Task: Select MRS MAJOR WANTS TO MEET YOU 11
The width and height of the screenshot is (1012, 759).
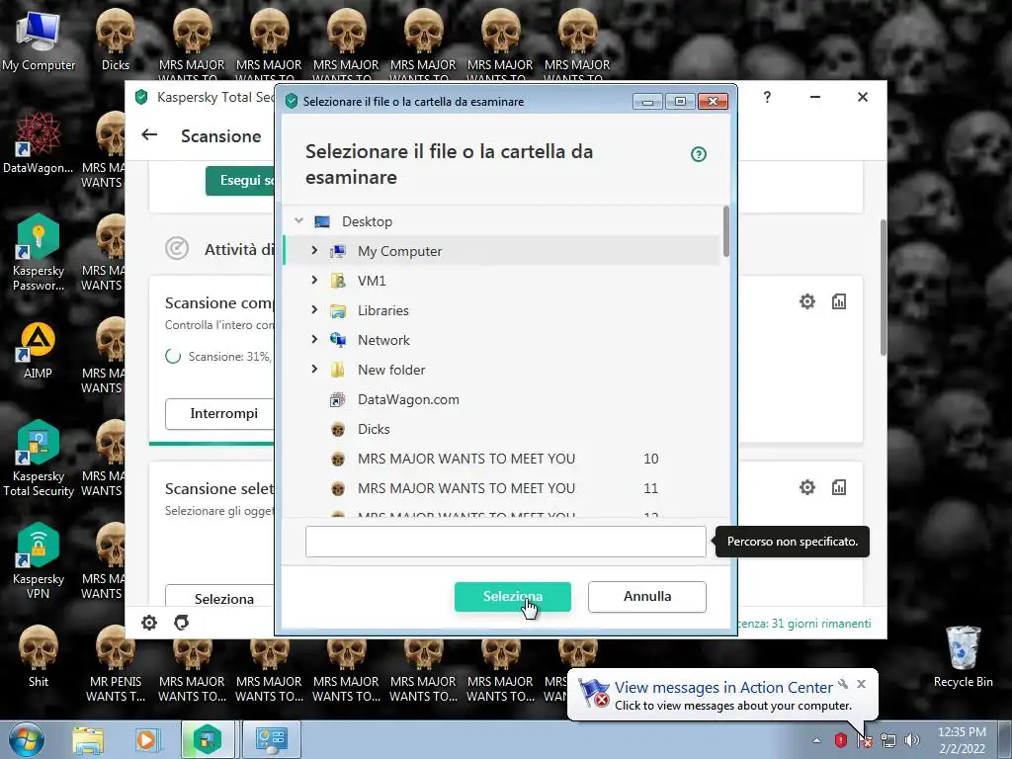Action: tap(501, 488)
